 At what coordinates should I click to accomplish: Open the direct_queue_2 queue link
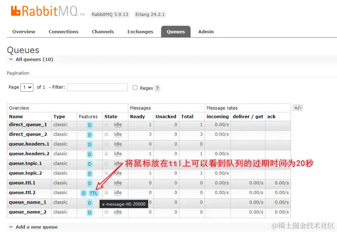28,134
